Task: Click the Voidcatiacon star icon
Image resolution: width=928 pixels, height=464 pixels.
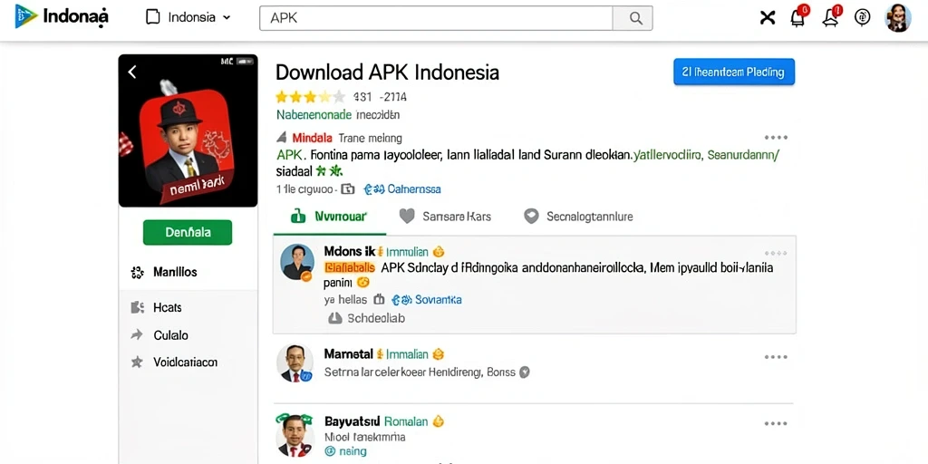Action: click(137, 362)
